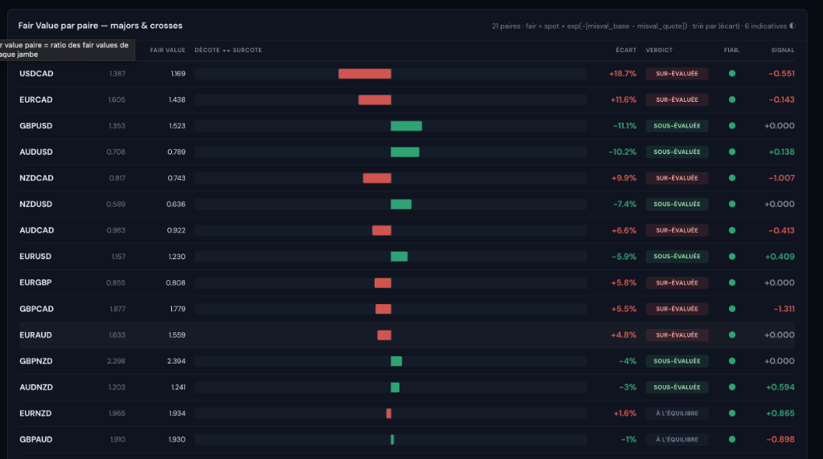Click GBPAUD's À L'ÉQUILIBRE verdict badge
The width and height of the screenshot is (823, 459).
coord(677,440)
